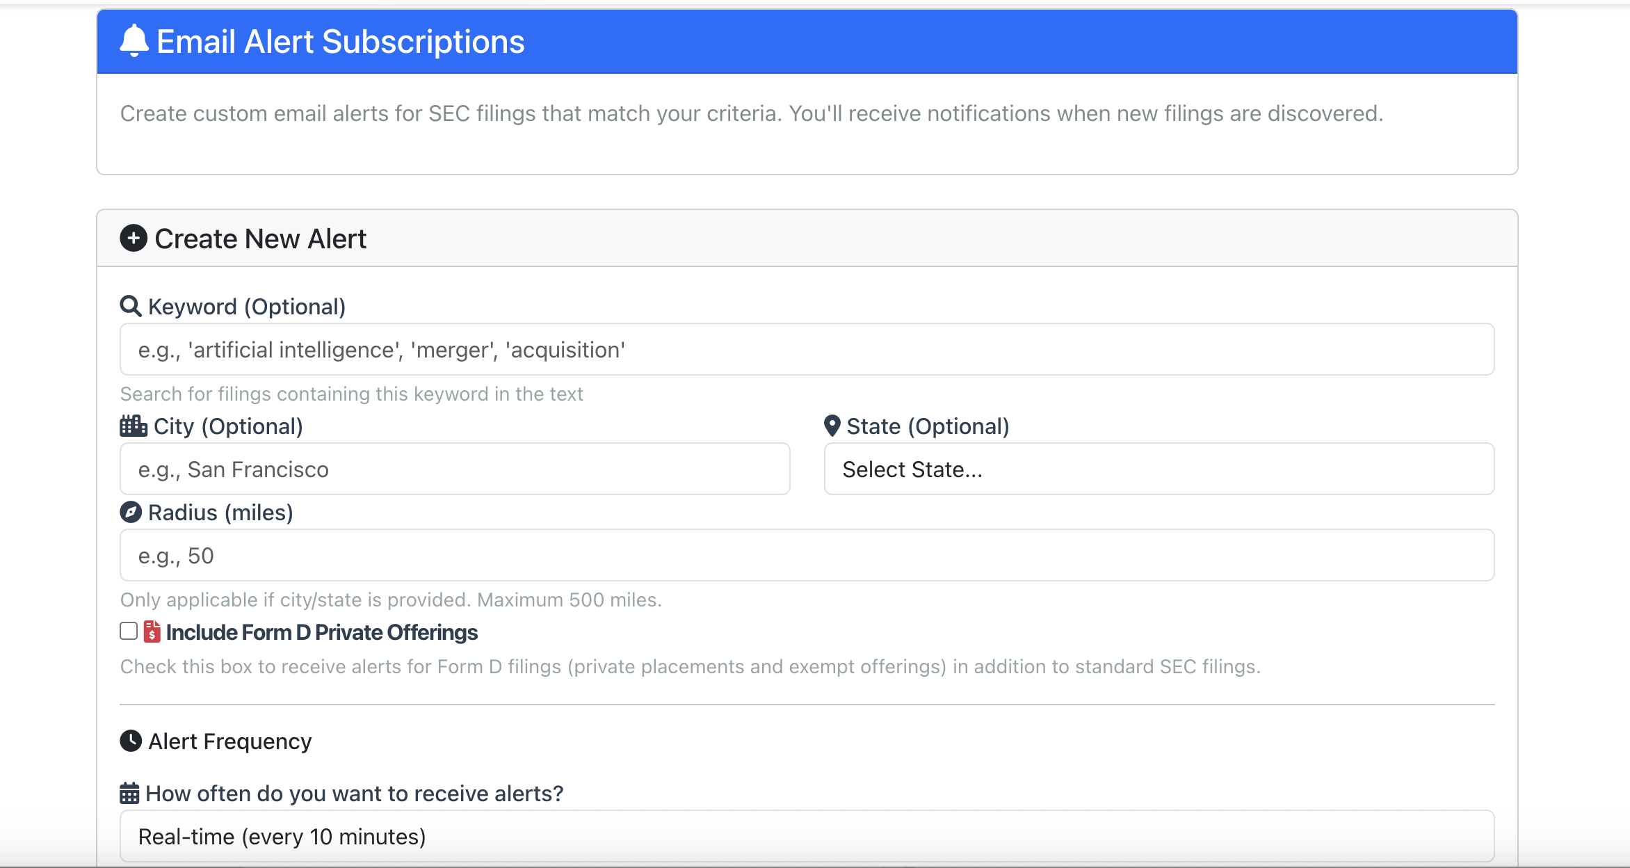Select the Create New Alert heading text
1630x868 pixels.
tap(261, 239)
